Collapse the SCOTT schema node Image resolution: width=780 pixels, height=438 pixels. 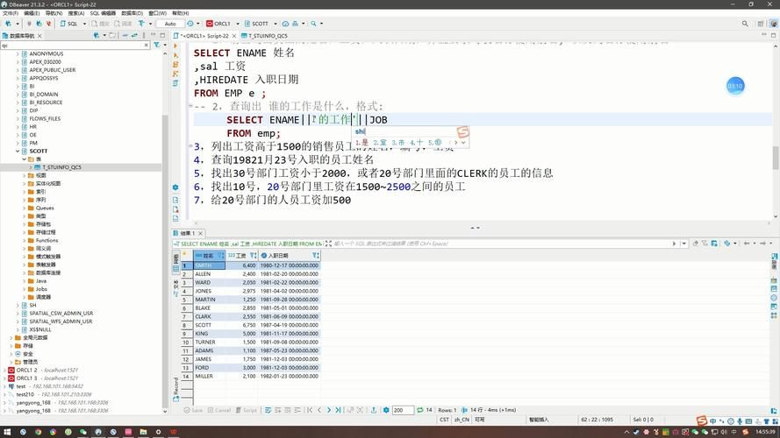(x=18, y=151)
